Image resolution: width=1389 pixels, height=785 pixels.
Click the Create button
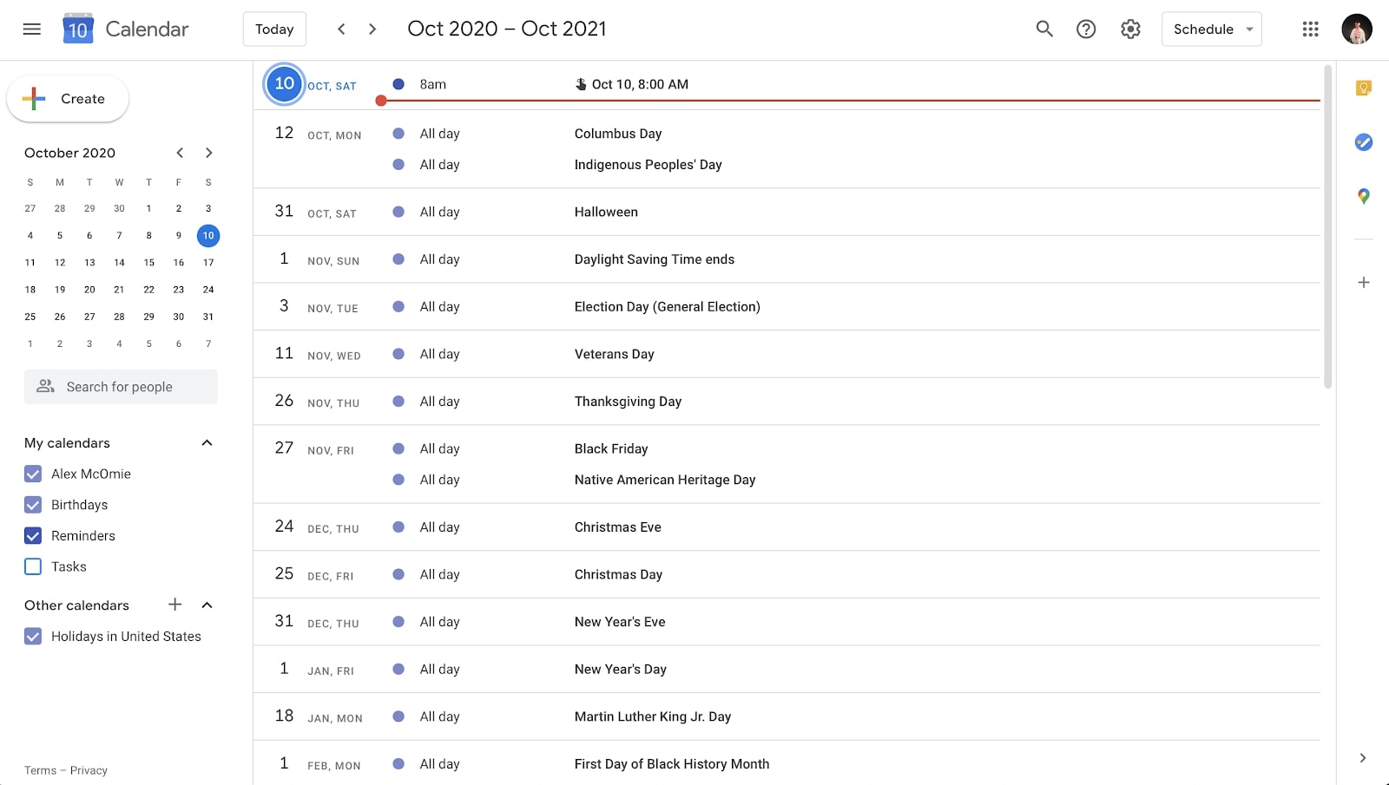[68, 99]
